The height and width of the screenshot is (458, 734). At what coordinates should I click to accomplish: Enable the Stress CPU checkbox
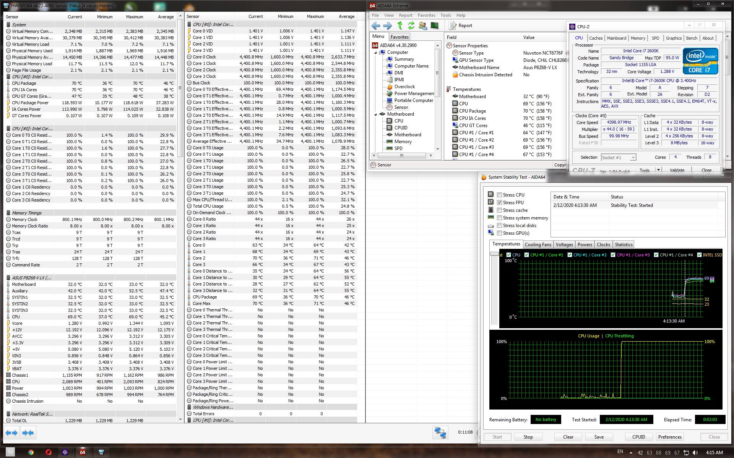click(499, 195)
